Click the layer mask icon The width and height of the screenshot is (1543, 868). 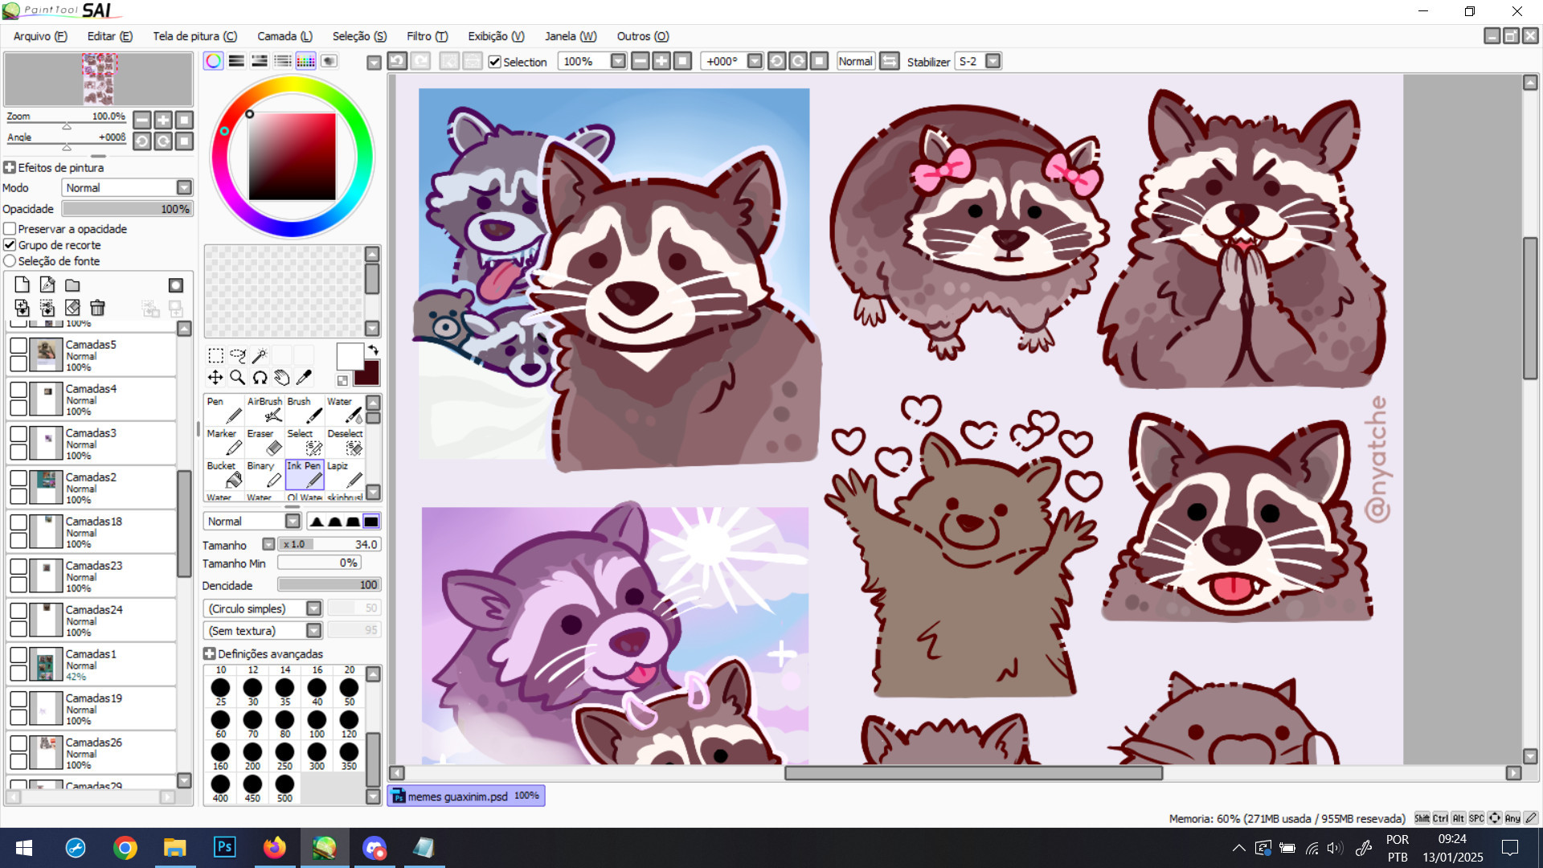[x=175, y=285]
